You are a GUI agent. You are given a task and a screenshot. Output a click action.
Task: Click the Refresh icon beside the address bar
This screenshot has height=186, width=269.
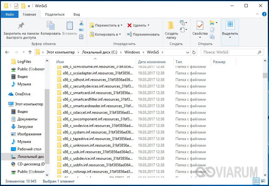point(194,52)
